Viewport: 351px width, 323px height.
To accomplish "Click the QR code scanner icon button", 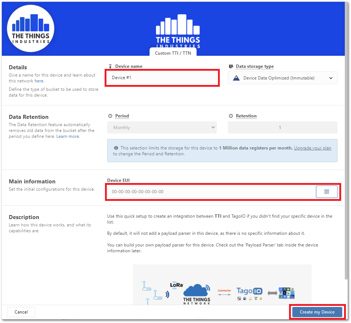I will coord(326,192).
